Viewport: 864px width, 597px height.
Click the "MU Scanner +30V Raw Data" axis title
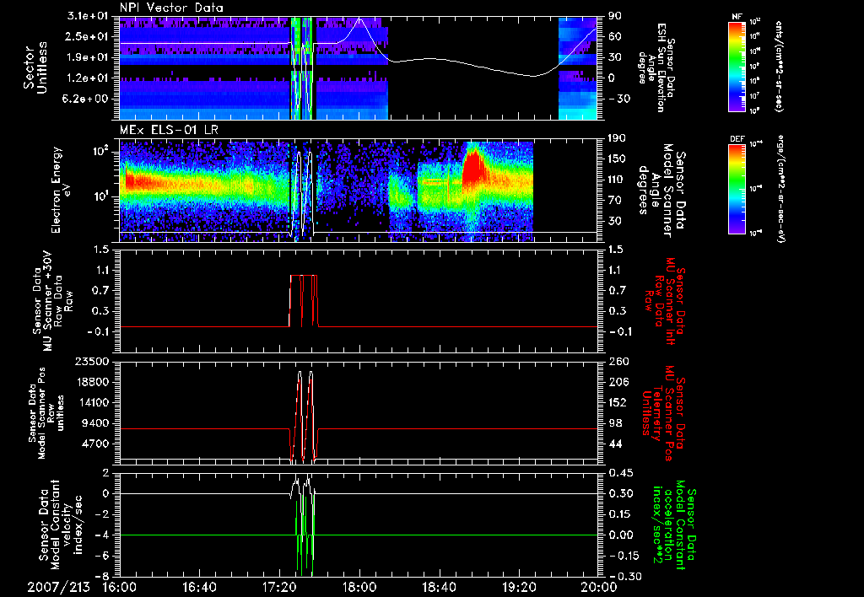pyautogui.click(x=52, y=301)
